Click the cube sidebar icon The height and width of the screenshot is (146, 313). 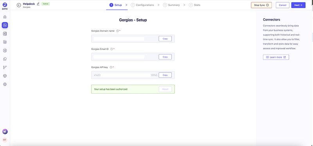(x=5, y=76)
